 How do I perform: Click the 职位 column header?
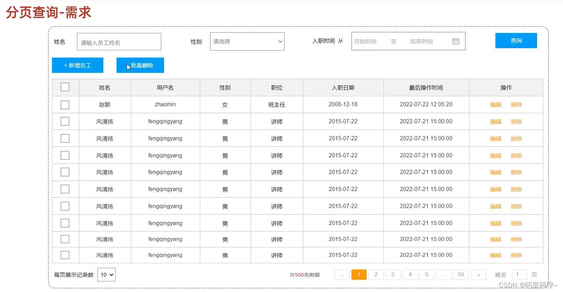(277, 88)
